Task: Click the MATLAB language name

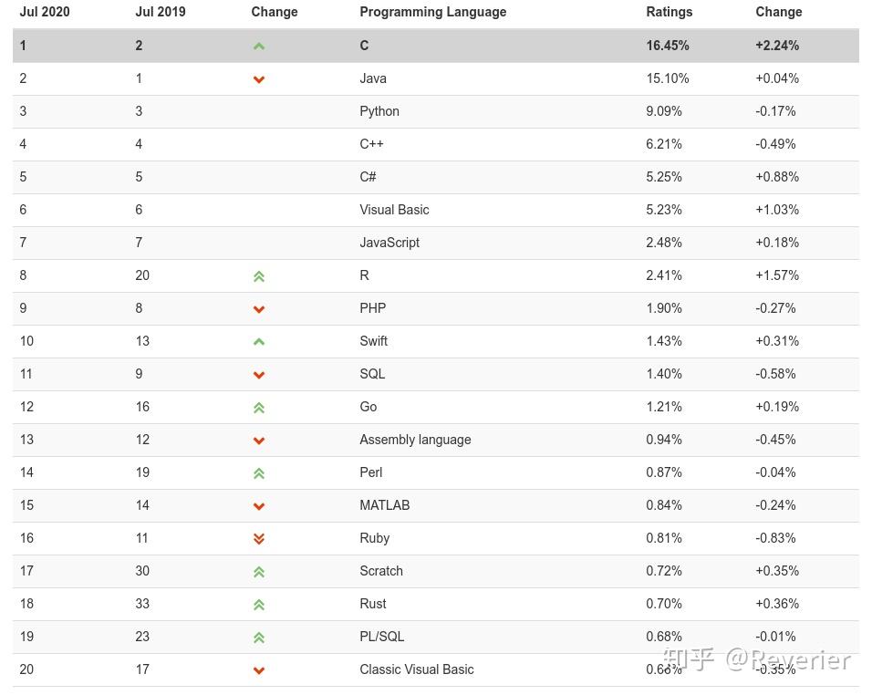Action: pyautogui.click(x=384, y=505)
